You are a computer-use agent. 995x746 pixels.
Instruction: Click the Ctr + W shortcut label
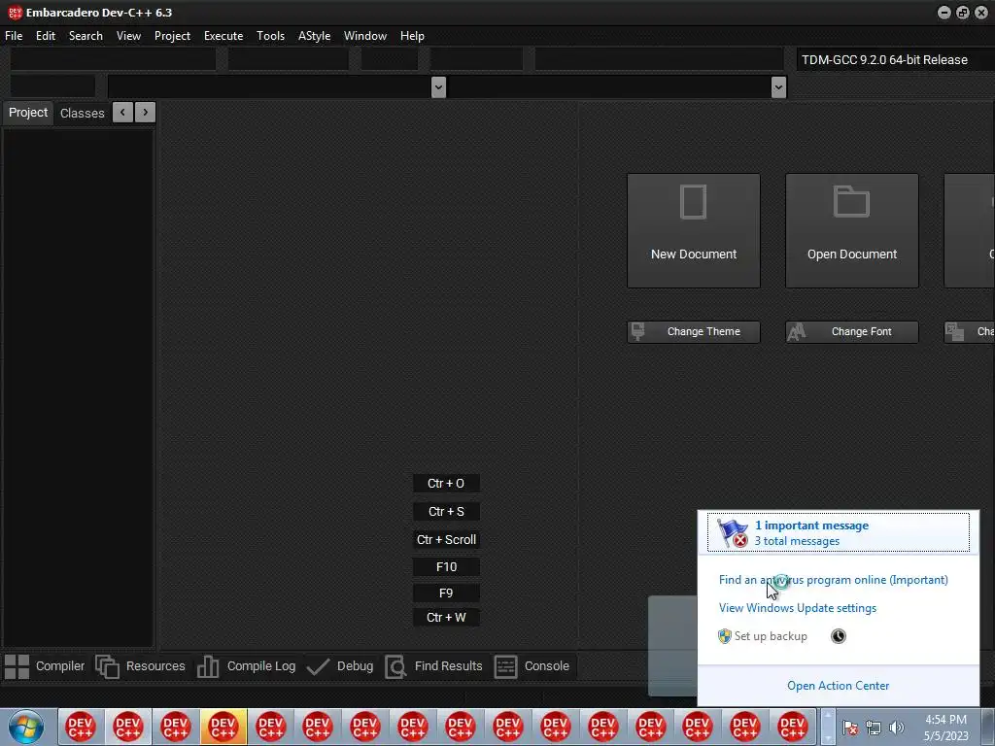point(446,617)
